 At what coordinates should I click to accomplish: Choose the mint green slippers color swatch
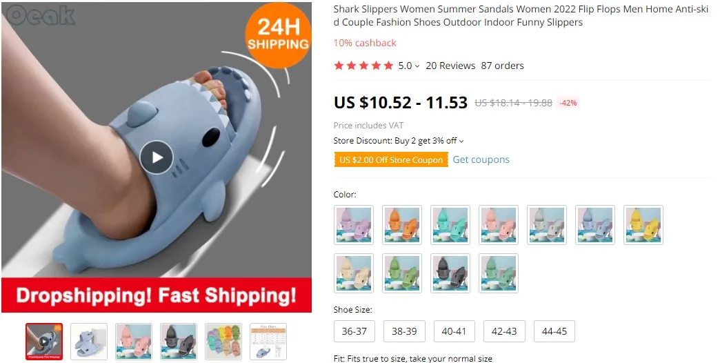pyautogui.click(x=450, y=225)
